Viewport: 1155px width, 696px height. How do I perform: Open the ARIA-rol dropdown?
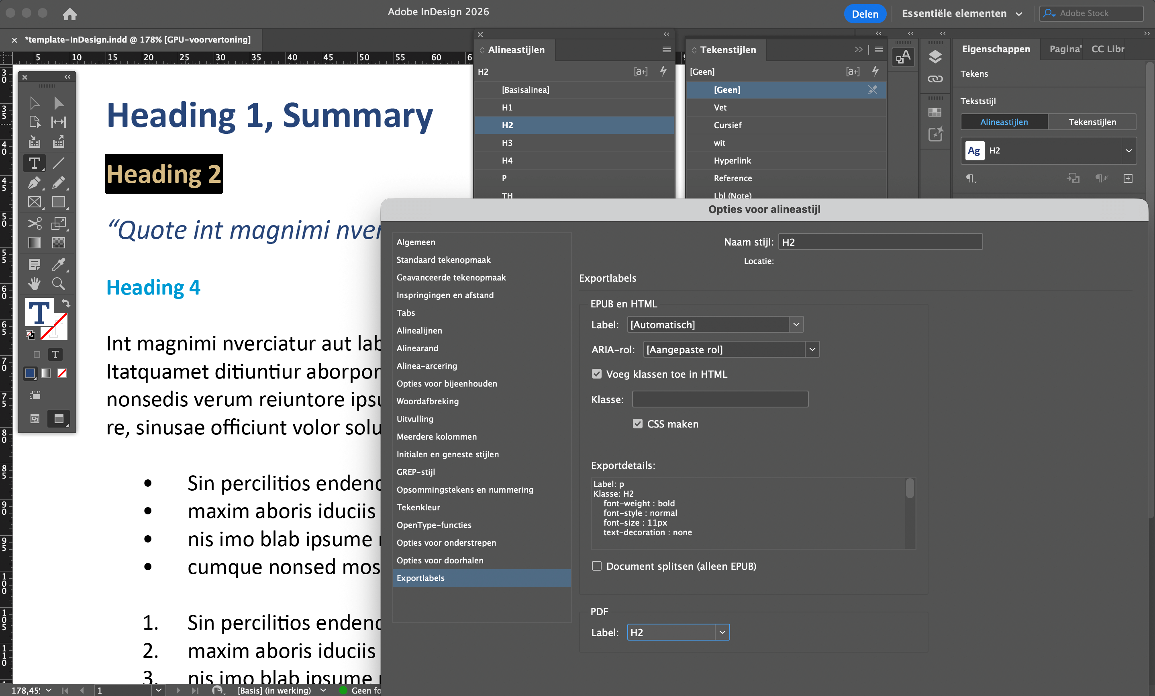[812, 350]
